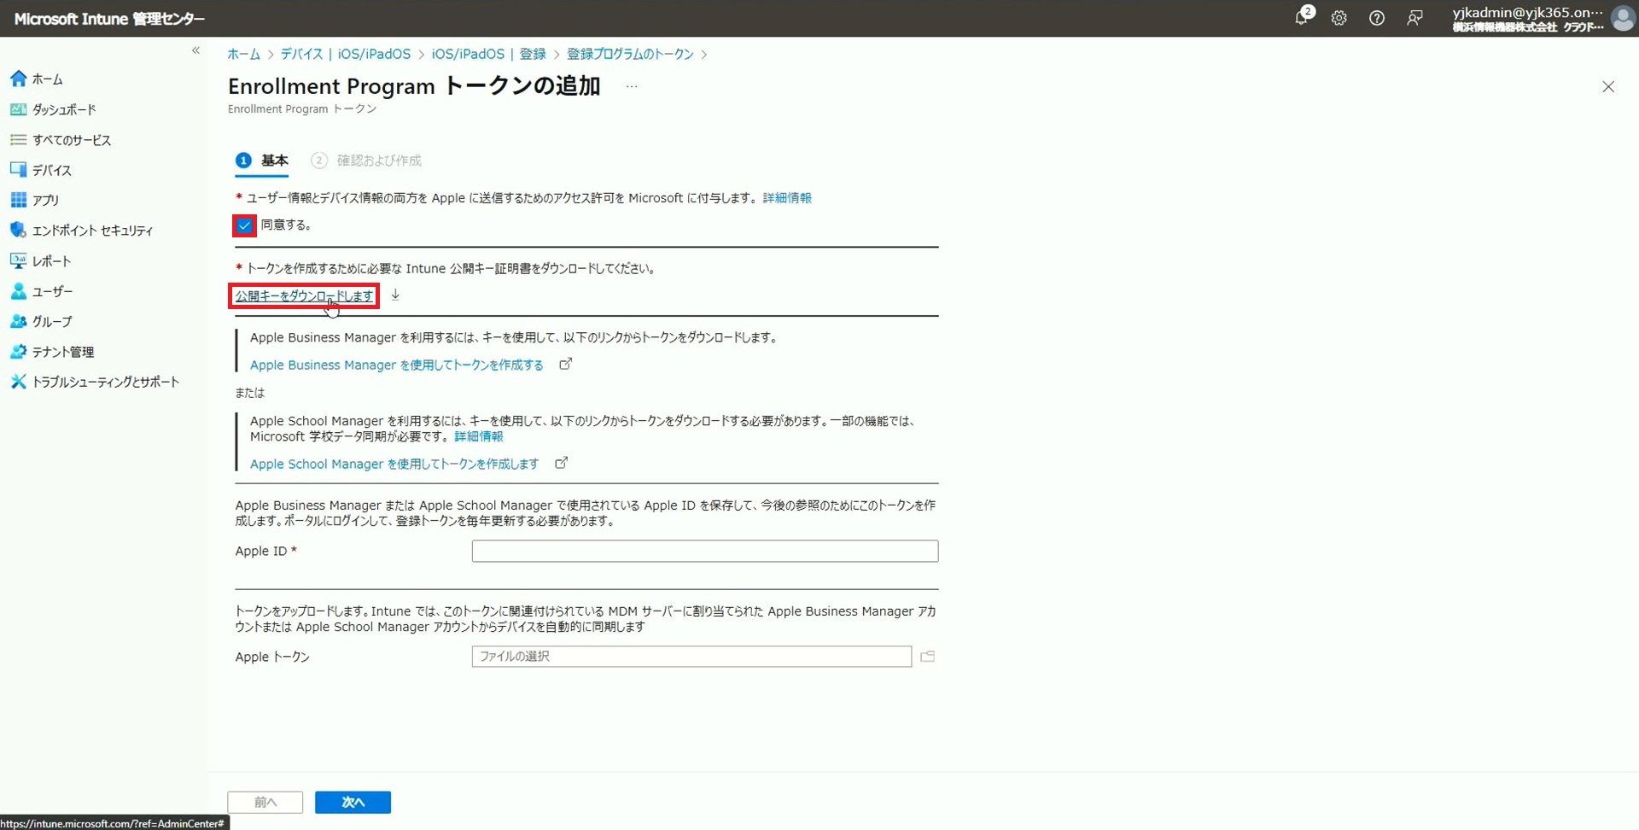The width and height of the screenshot is (1639, 830).
Task: Open エンドポイント セキュリティ in sidebar
Action: tap(82, 231)
